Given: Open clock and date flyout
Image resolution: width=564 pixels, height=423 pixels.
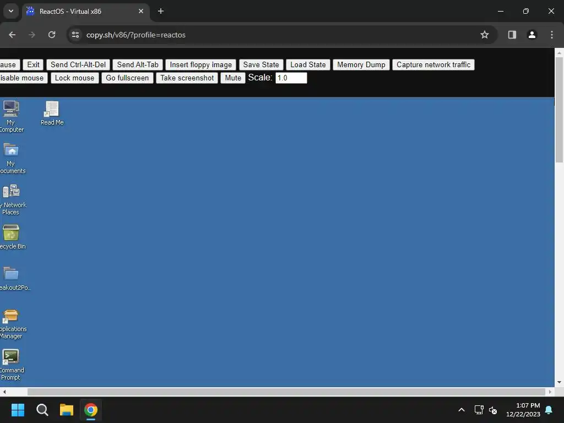Looking at the screenshot, I should coord(523,410).
